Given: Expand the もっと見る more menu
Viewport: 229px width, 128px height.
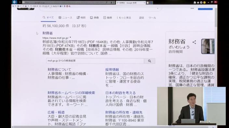Looking at the screenshot, I should (124, 18).
